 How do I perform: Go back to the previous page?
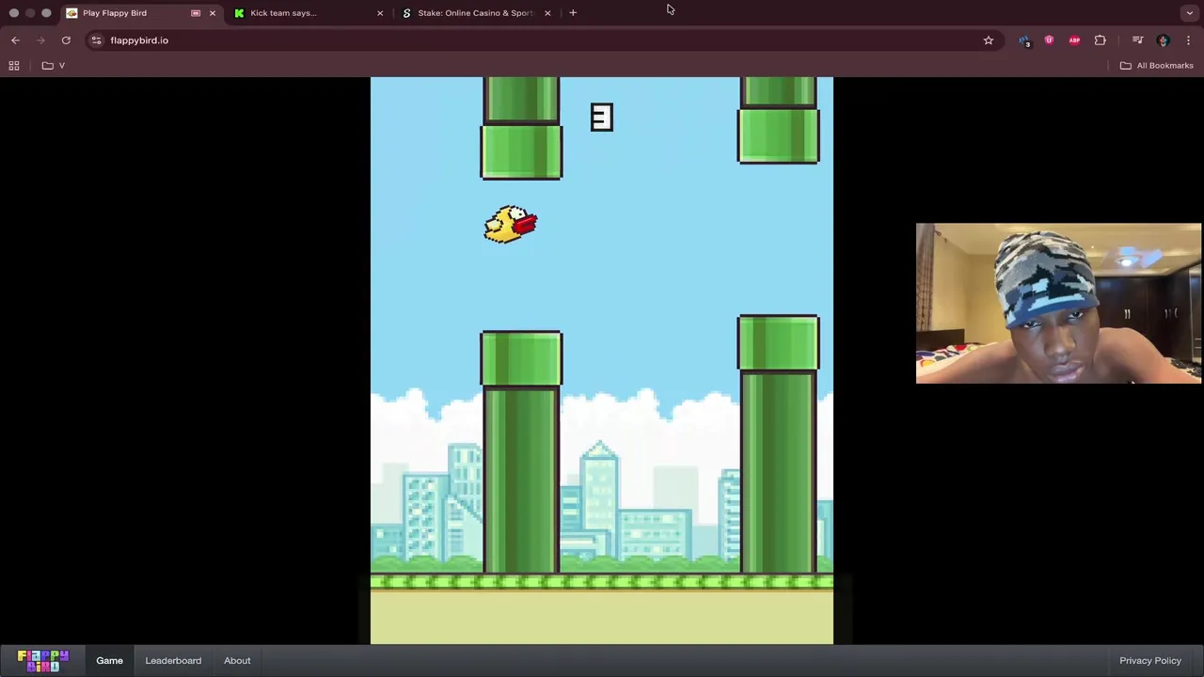click(x=15, y=40)
